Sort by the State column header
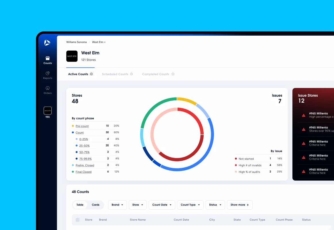The height and width of the screenshot is (230, 334). [x=237, y=220]
